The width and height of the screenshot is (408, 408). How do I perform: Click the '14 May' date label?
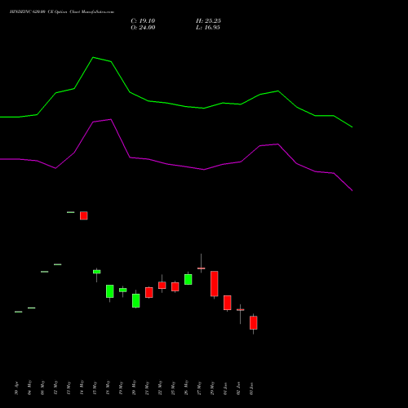[x=82, y=388]
